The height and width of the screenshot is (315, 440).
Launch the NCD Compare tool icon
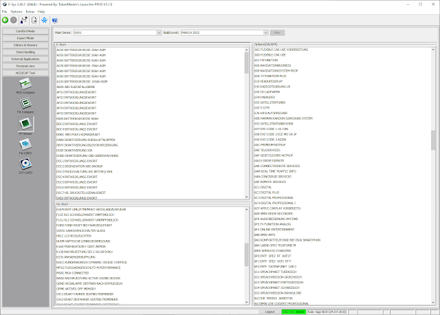(x=25, y=84)
